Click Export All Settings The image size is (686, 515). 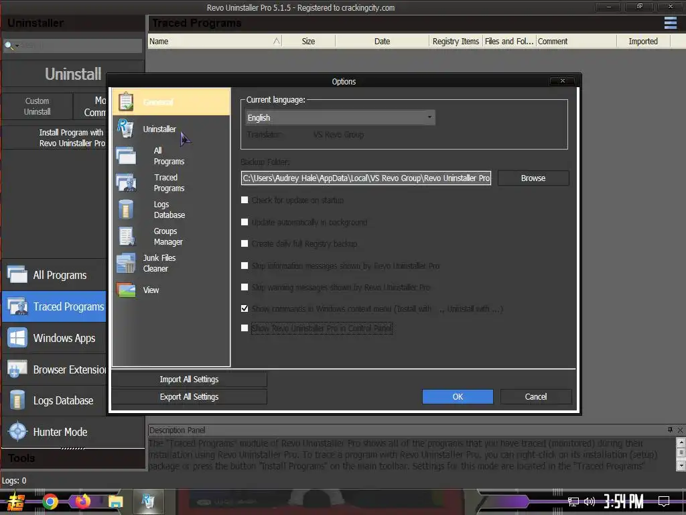[x=189, y=397]
